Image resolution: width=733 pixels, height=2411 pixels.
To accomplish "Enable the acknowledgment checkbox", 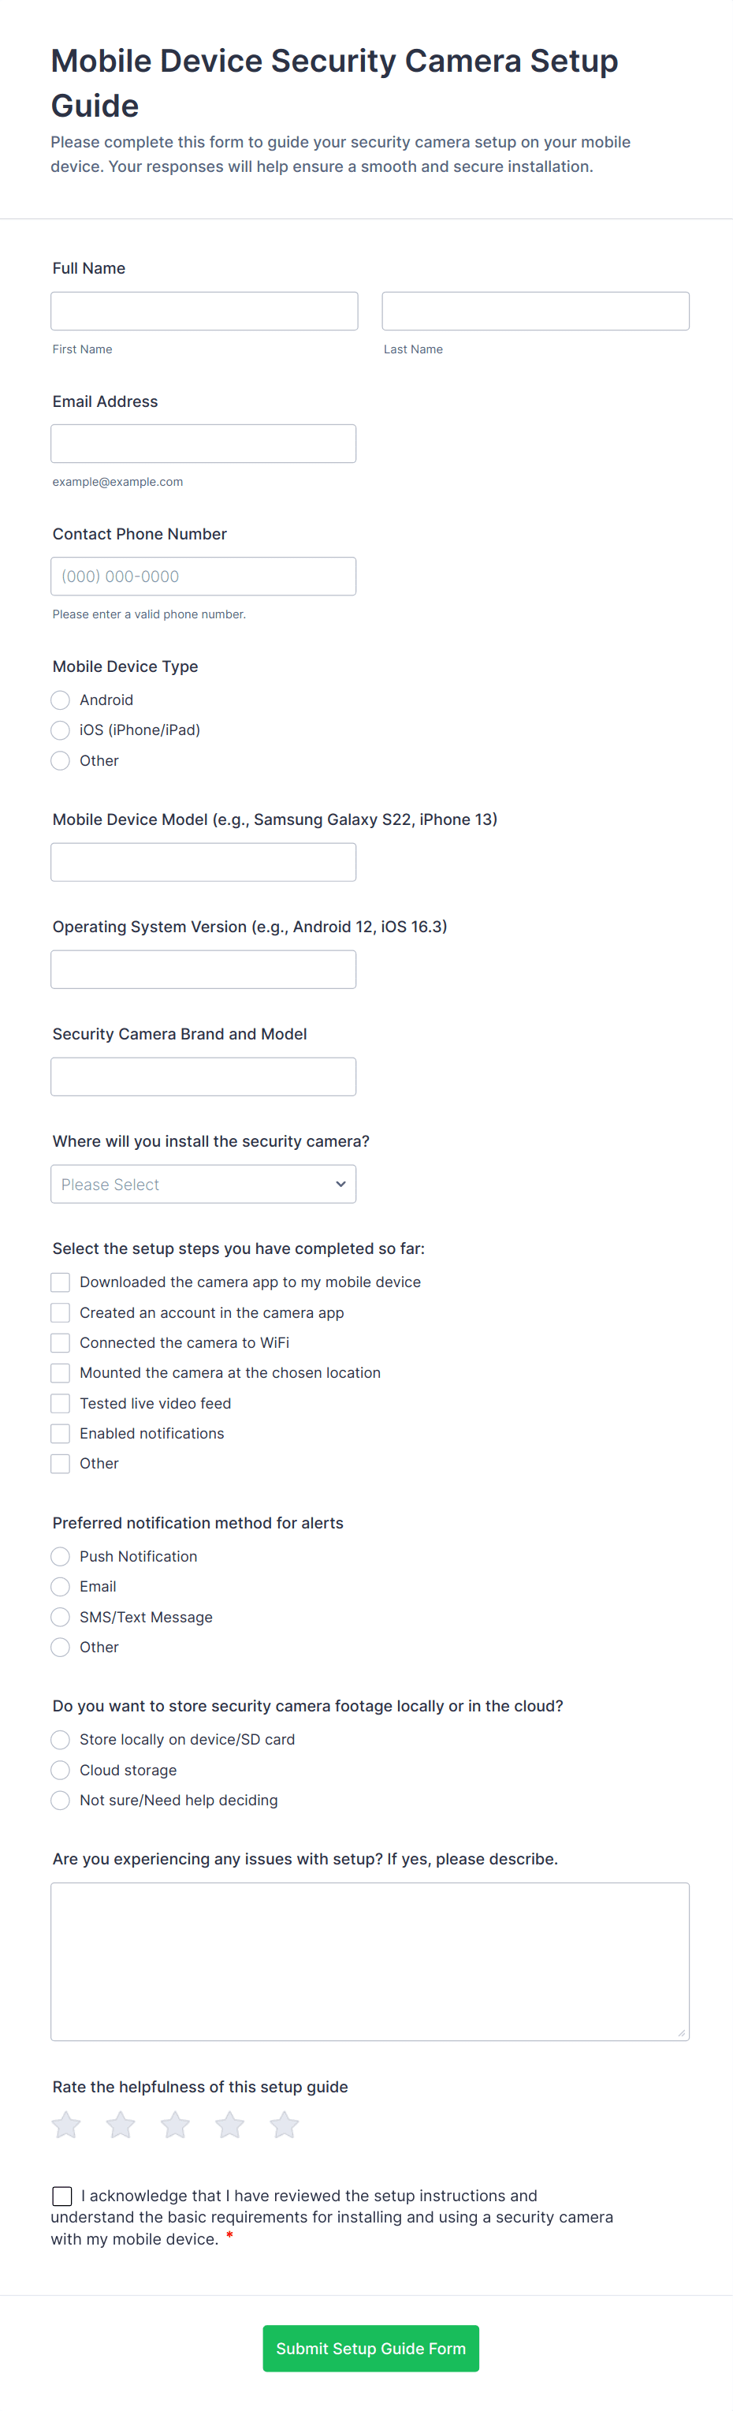I will (62, 2196).
